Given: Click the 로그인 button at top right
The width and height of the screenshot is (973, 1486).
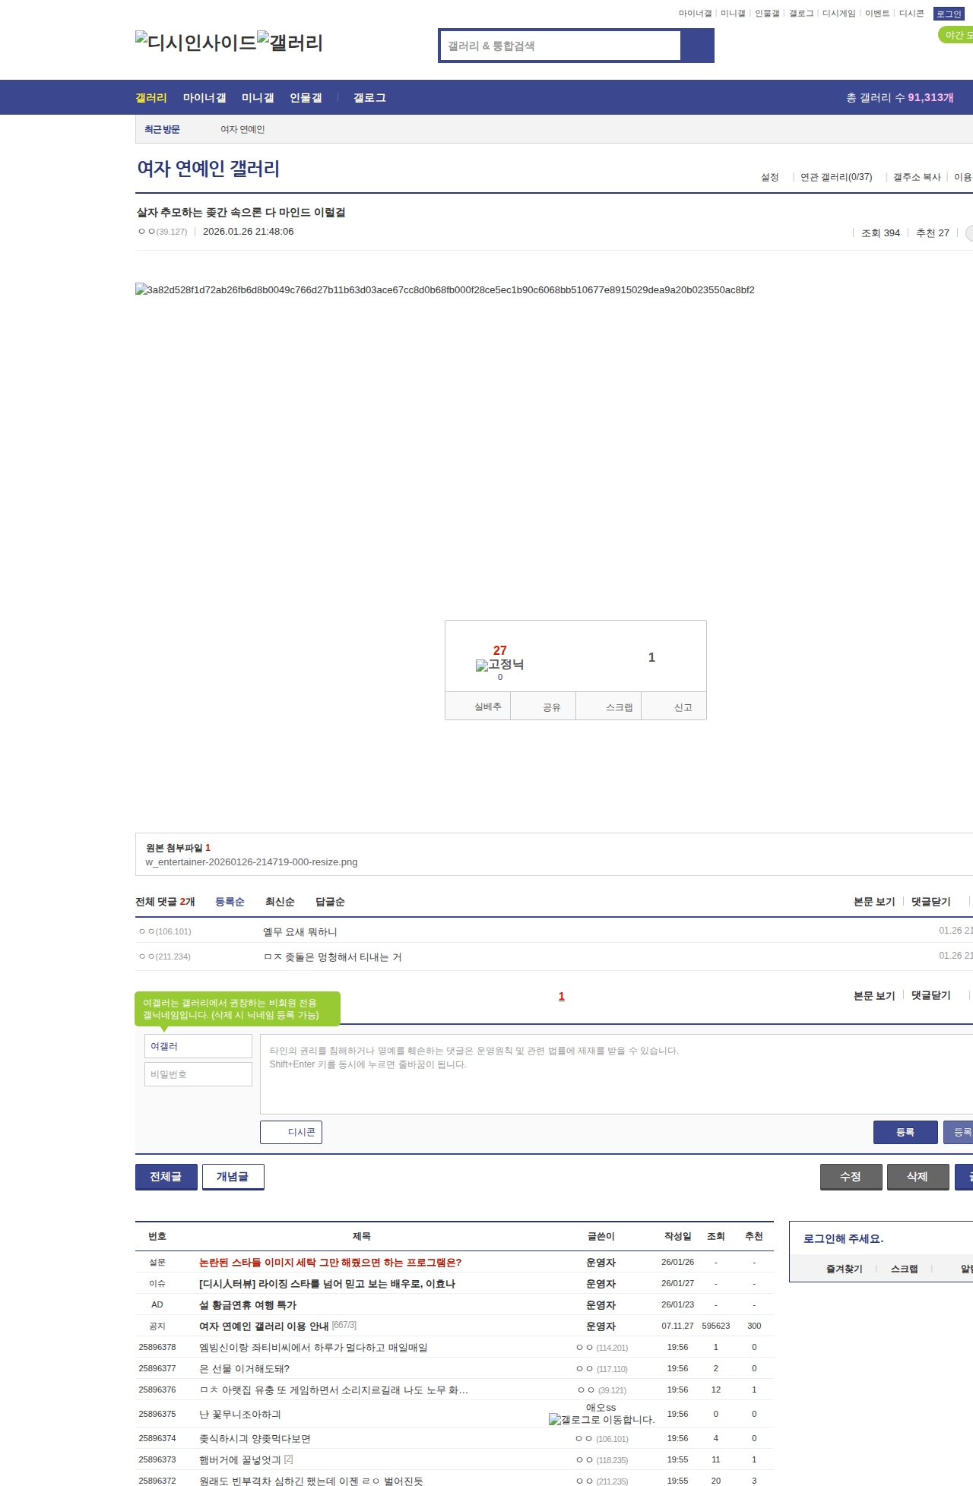Looking at the screenshot, I should coord(948,14).
